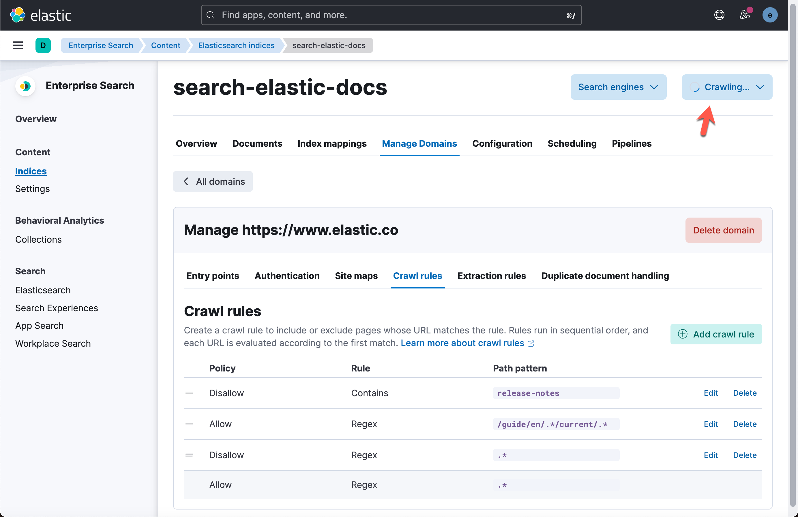Edit the Disallow Regex .* rule
Viewport: 798px width, 517px height.
711,455
